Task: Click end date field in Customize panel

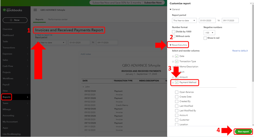Action: pyautogui.click(x=230, y=21)
